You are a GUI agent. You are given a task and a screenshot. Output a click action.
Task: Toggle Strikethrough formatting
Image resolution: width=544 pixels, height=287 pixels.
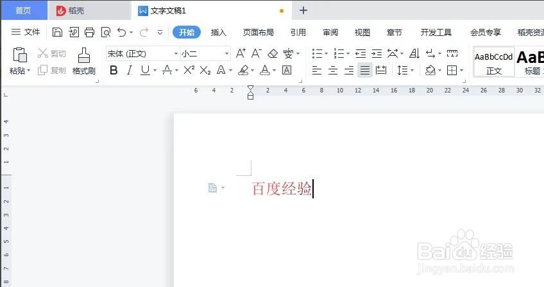(167, 71)
